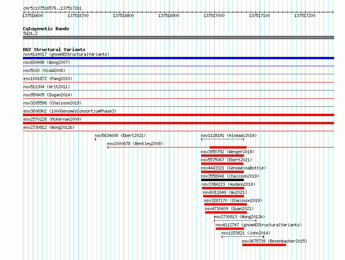Select the red nsv4443321 variant bar
This screenshot has height=260, width=345.
pyautogui.click(x=223, y=172)
